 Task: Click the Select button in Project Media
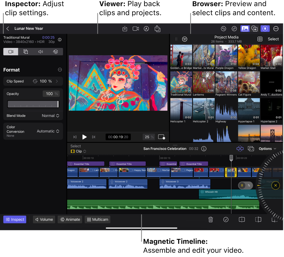coord(273,39)
